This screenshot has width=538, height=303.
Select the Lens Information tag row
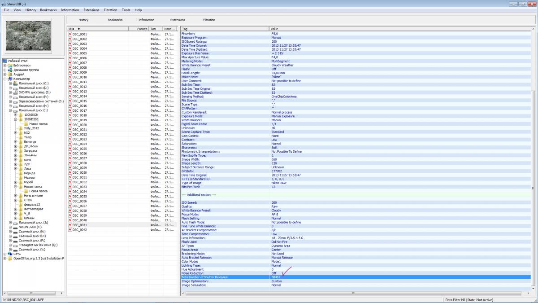pos(356,238)
